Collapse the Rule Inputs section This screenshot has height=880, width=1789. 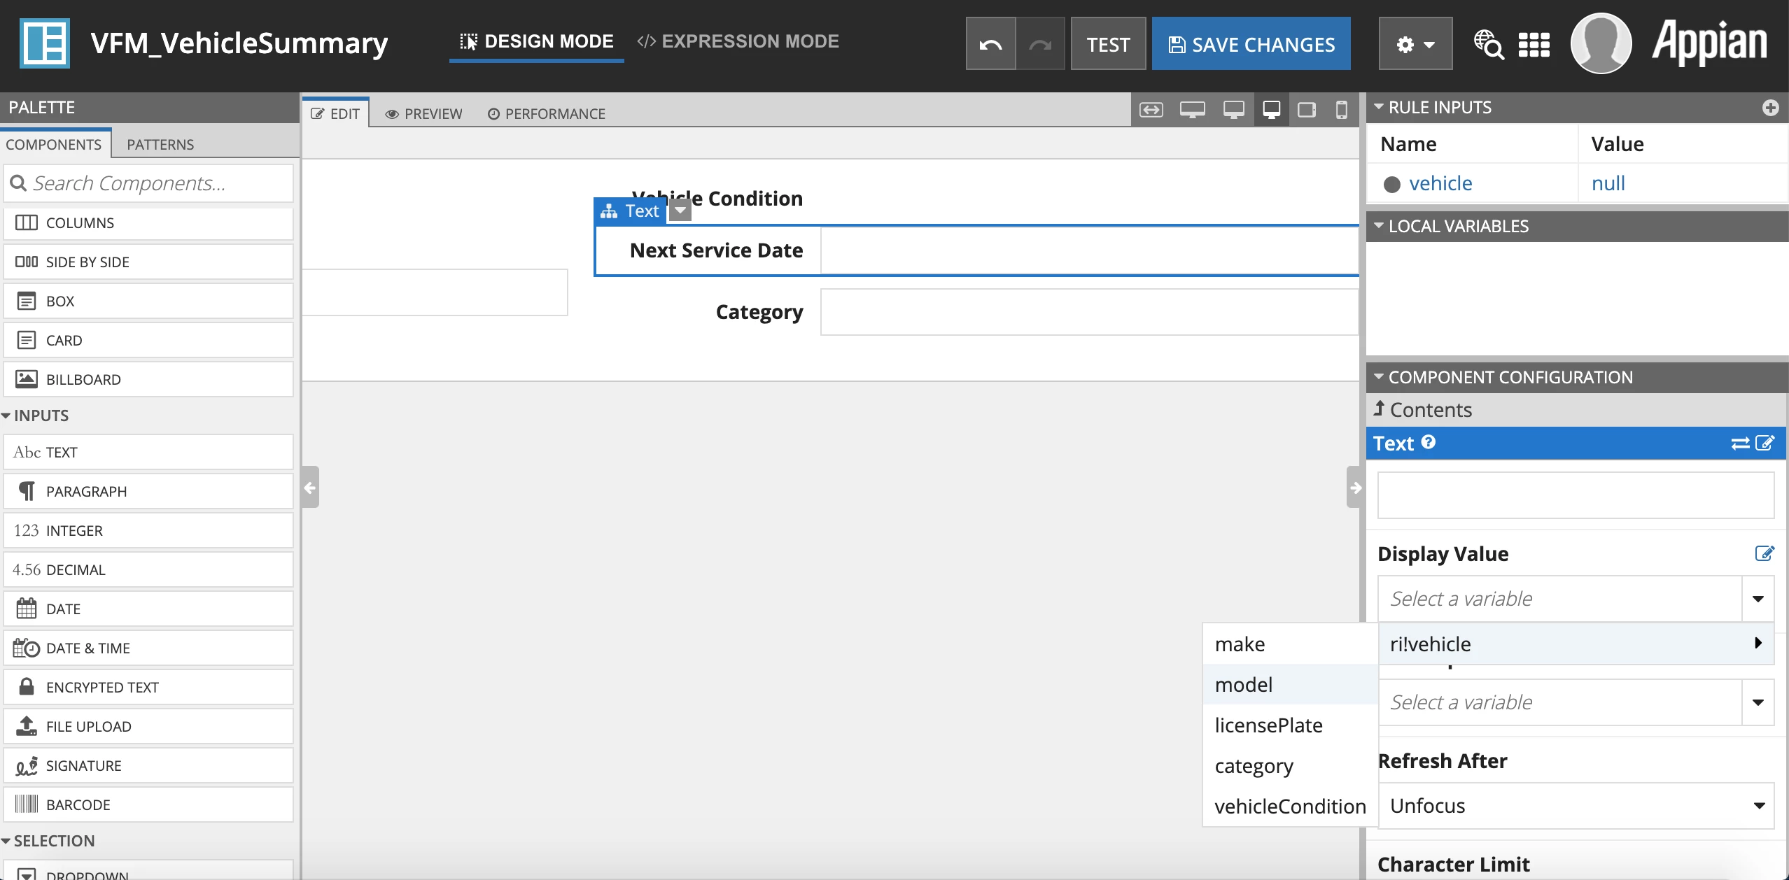click(1378, 107)
